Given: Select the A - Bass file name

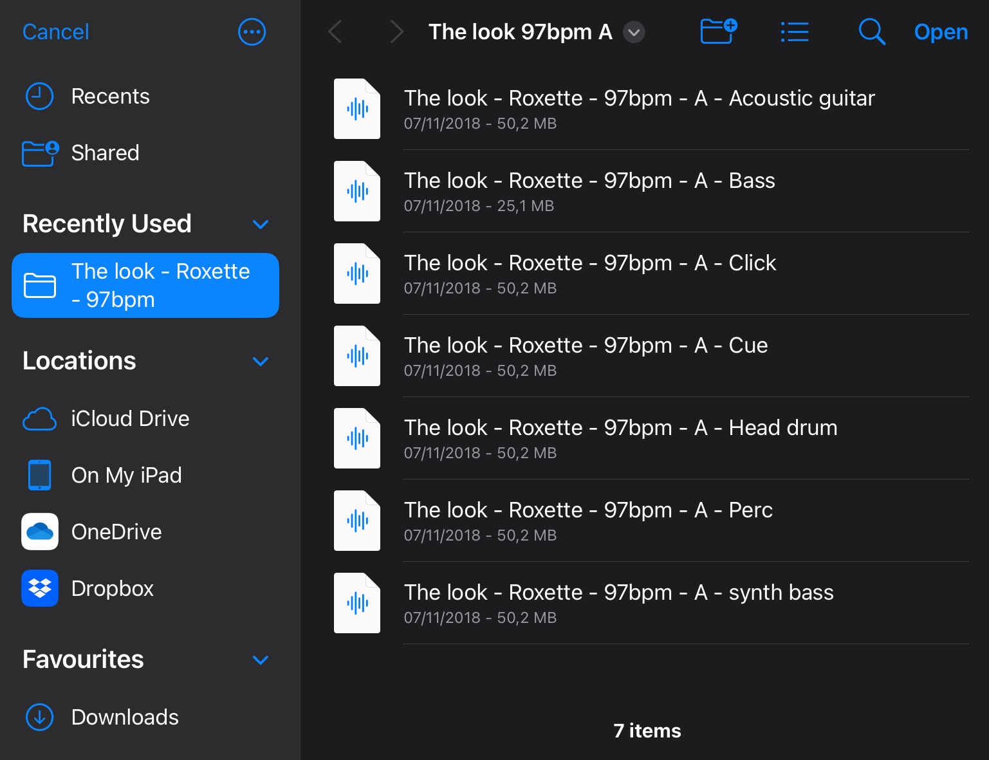Looking at the screenshot, I should pyautogui.click(x=589, y=180).
